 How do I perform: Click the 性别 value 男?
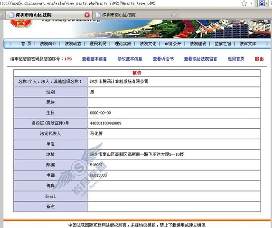(92, 92)
